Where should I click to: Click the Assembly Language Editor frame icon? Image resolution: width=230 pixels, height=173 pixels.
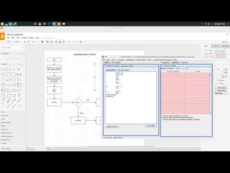(x=105, y=66)
